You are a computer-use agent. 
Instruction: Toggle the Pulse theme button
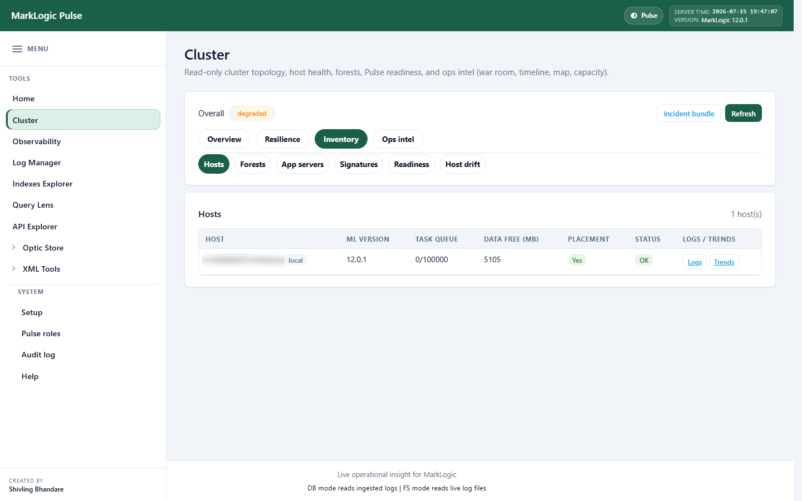643,16
